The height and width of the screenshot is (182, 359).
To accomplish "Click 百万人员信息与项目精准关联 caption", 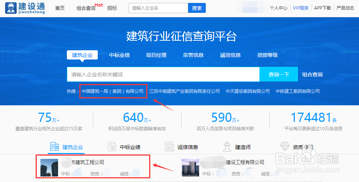I will coord(225,129).
